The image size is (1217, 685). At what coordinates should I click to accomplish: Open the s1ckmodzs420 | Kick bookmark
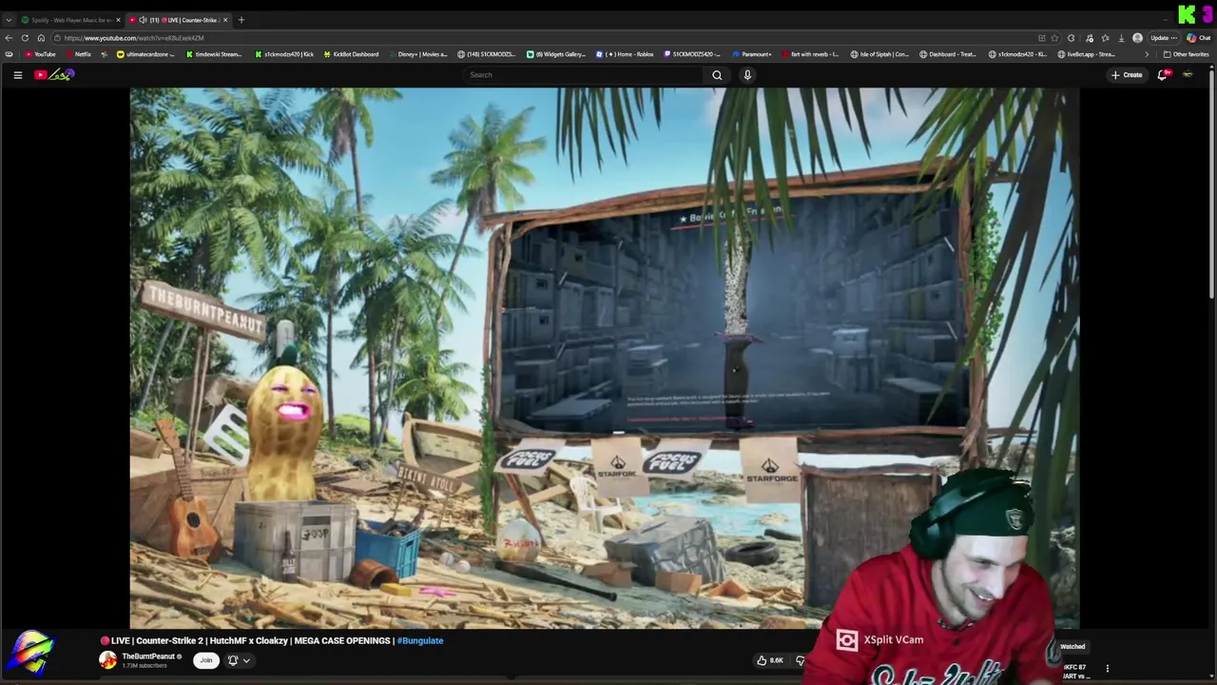284,54
